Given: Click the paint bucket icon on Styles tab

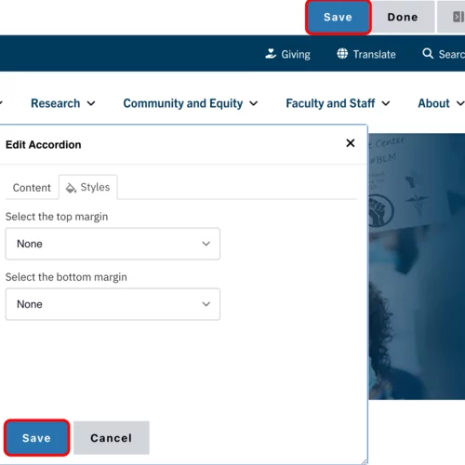Looking at the screenshot, I should coord(71,188).
